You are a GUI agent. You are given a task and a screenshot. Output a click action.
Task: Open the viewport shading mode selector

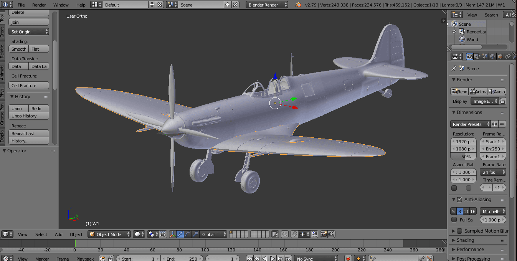point(139,234)
